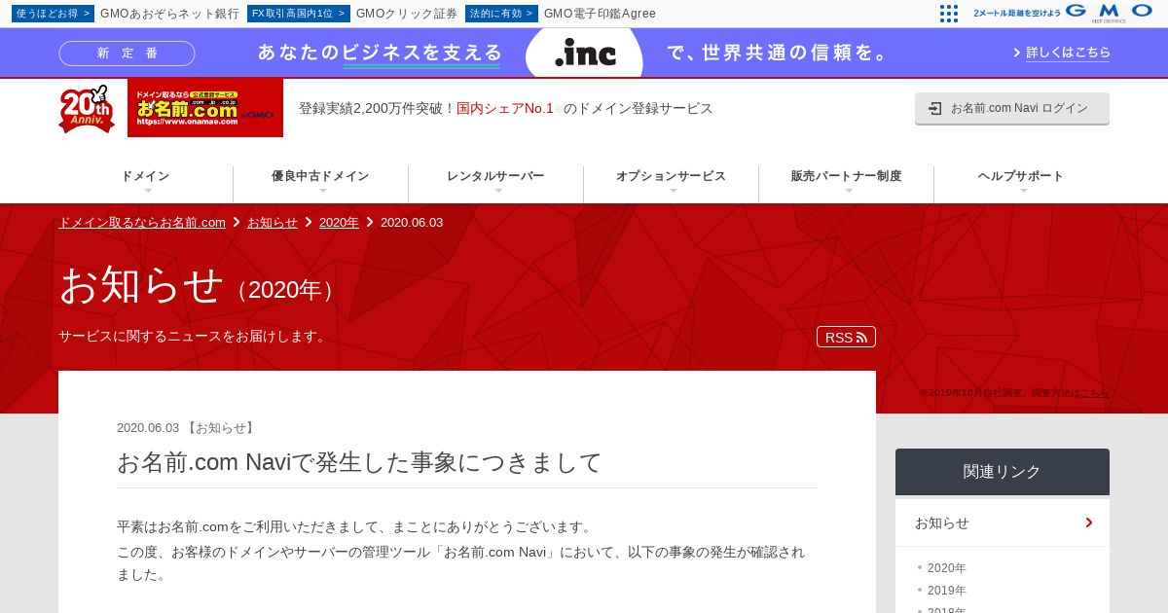
Task: Open the 優良中古ドメイン menu
Action: click(x=320, y=176)
